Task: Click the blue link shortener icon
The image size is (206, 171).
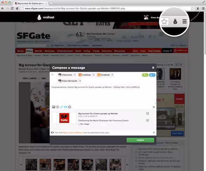Action: pyautogui.click(x=62, y=107)
